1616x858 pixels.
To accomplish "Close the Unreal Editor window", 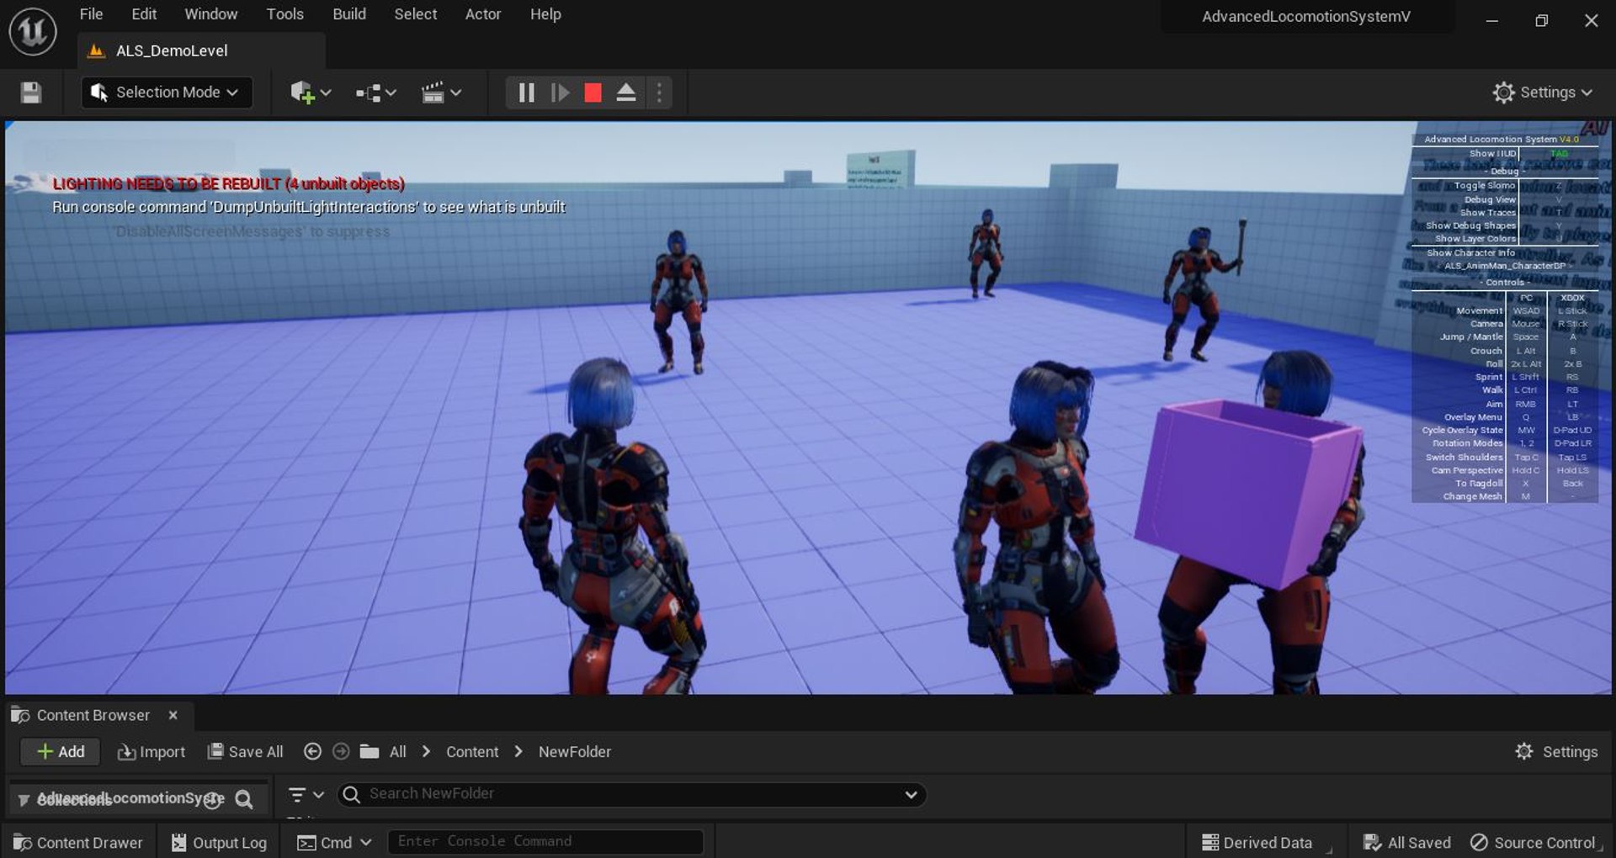I will click(1591, 20).
